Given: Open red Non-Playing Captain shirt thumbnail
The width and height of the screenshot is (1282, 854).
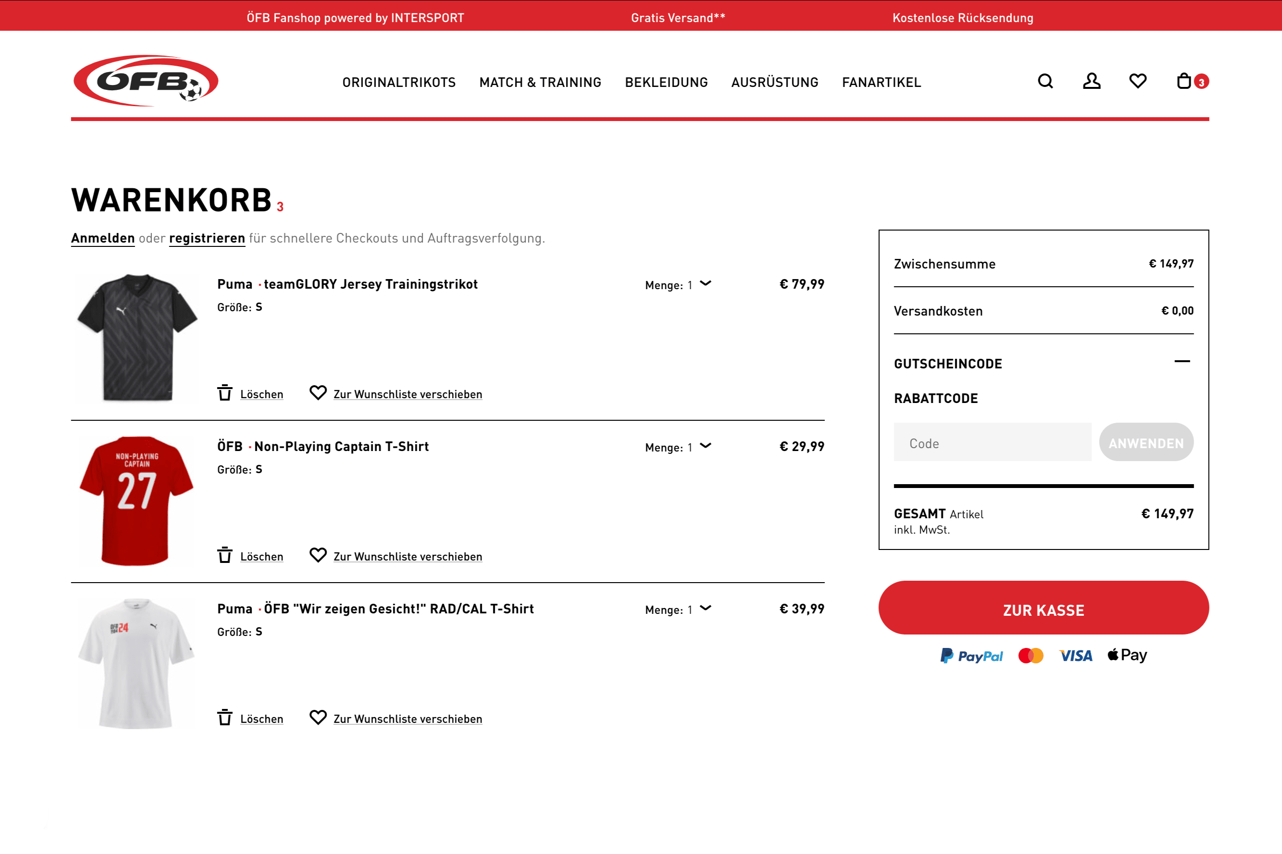Looking at the screenshot, I should pos(136,500).
